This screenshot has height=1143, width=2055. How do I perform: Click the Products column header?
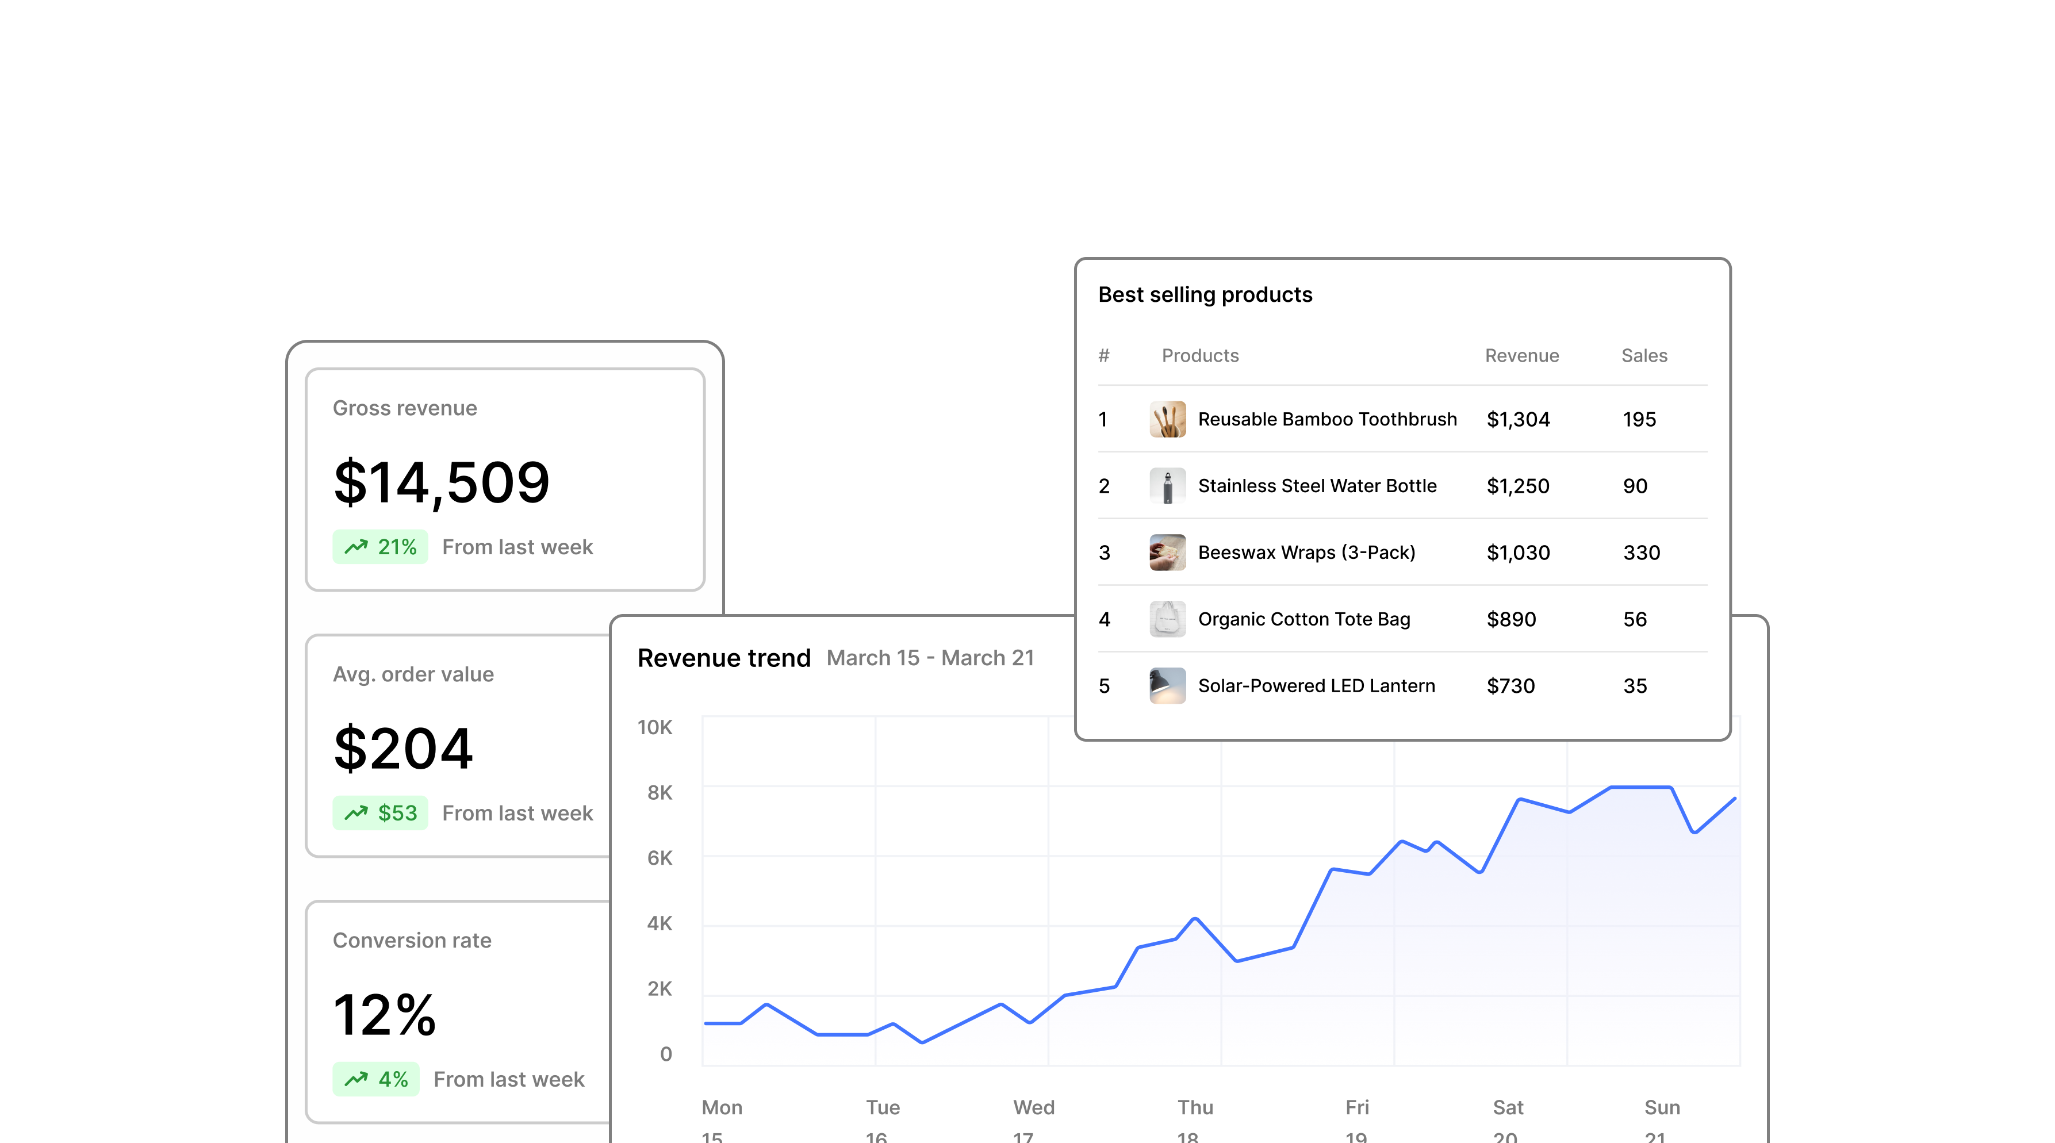(1200, 356)
